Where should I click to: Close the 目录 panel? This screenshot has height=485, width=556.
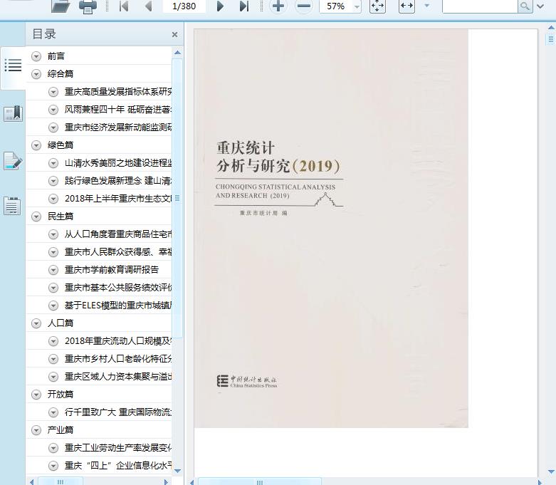174,34
